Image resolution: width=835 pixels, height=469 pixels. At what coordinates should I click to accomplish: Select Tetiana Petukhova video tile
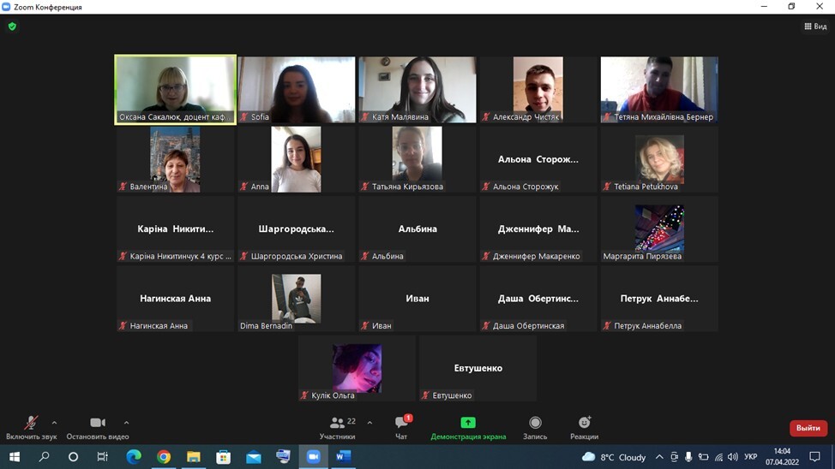(x=659, y=159)
